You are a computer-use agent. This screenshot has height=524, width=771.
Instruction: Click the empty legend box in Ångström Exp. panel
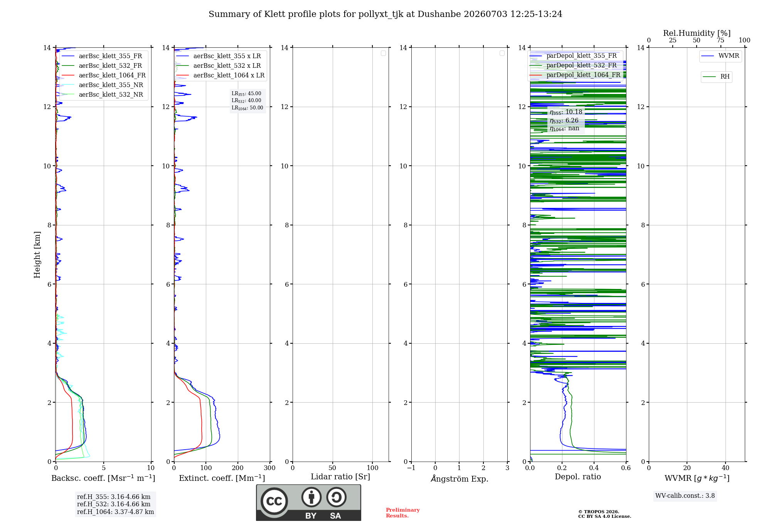pyautogui.click(x=502, y=53)
